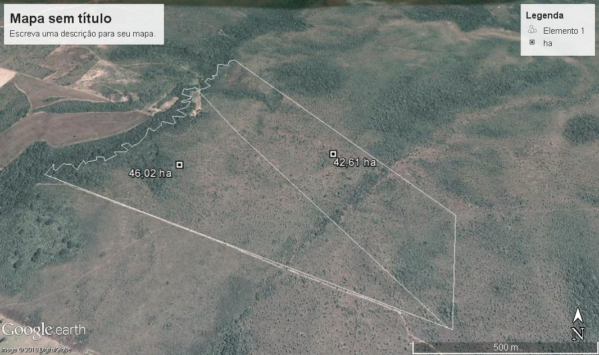The width and height of the screenshot is (599, 355).
Task: Click the map description placeholder text
Action: 87,34
